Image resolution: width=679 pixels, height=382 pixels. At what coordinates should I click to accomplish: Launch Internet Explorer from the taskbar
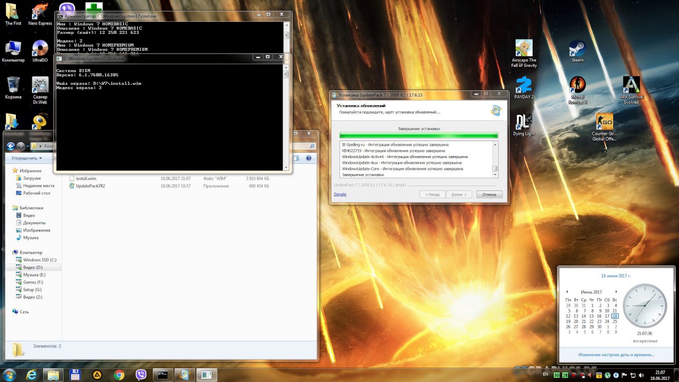coord(32,375)
